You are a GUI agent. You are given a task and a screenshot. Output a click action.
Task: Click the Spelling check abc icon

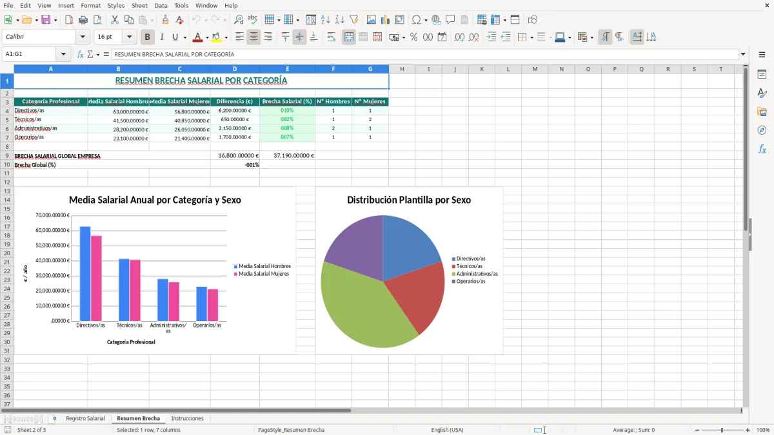pyautogui.click(x=253, y=20)
